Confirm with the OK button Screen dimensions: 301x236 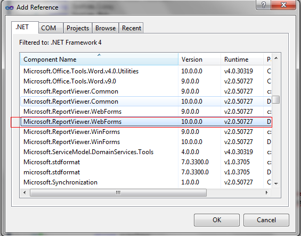tap(217, 220)
